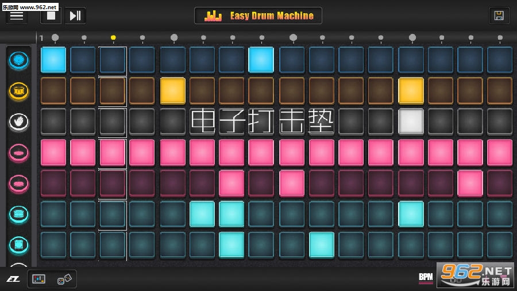The height and width of the screenshot is (291, 517).
Task: Click the yellow current-step marker
Action: tap(113, 37)
